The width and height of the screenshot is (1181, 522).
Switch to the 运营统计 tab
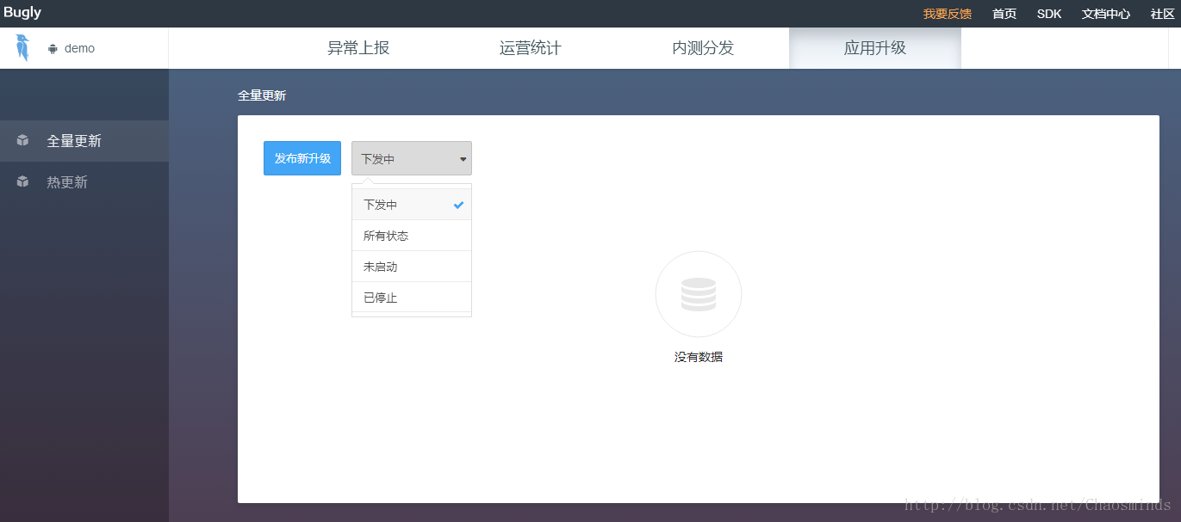coord(531,48)
